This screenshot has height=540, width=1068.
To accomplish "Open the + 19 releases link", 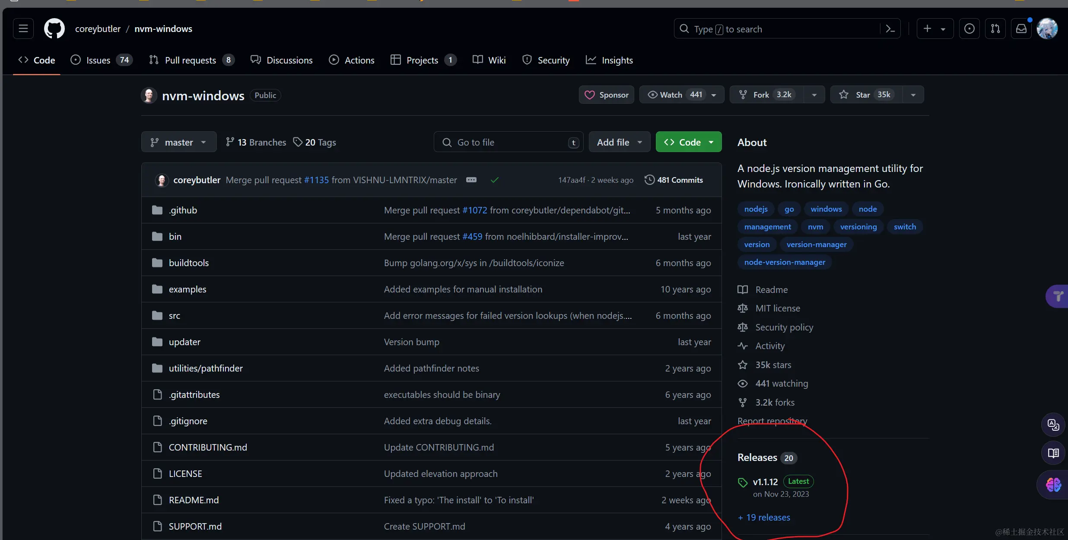I will point(764,517).
